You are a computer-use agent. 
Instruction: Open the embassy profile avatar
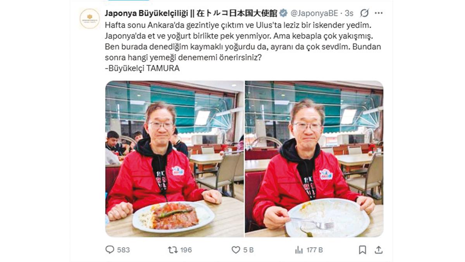(90, 19)
